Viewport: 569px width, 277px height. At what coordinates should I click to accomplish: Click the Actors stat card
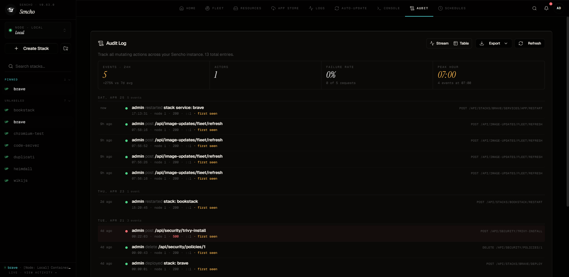point(265,75)
